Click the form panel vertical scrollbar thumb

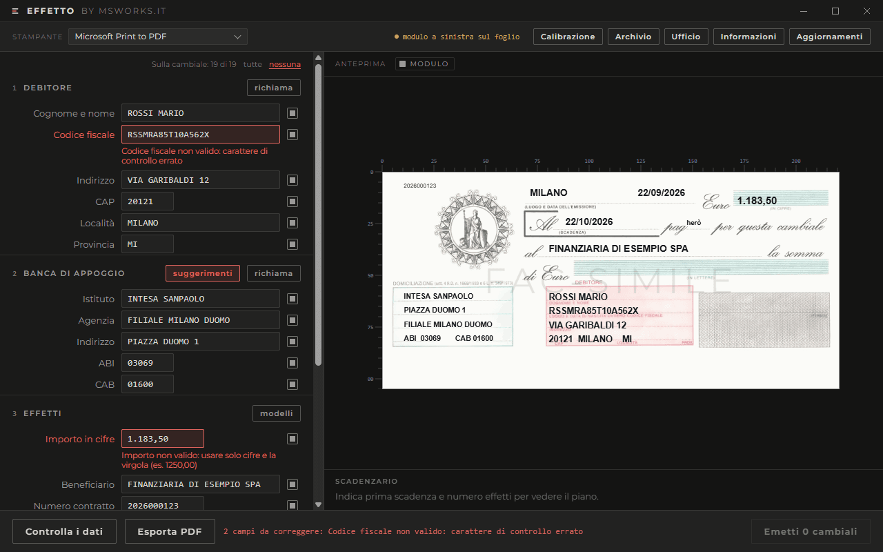[318, 215]
